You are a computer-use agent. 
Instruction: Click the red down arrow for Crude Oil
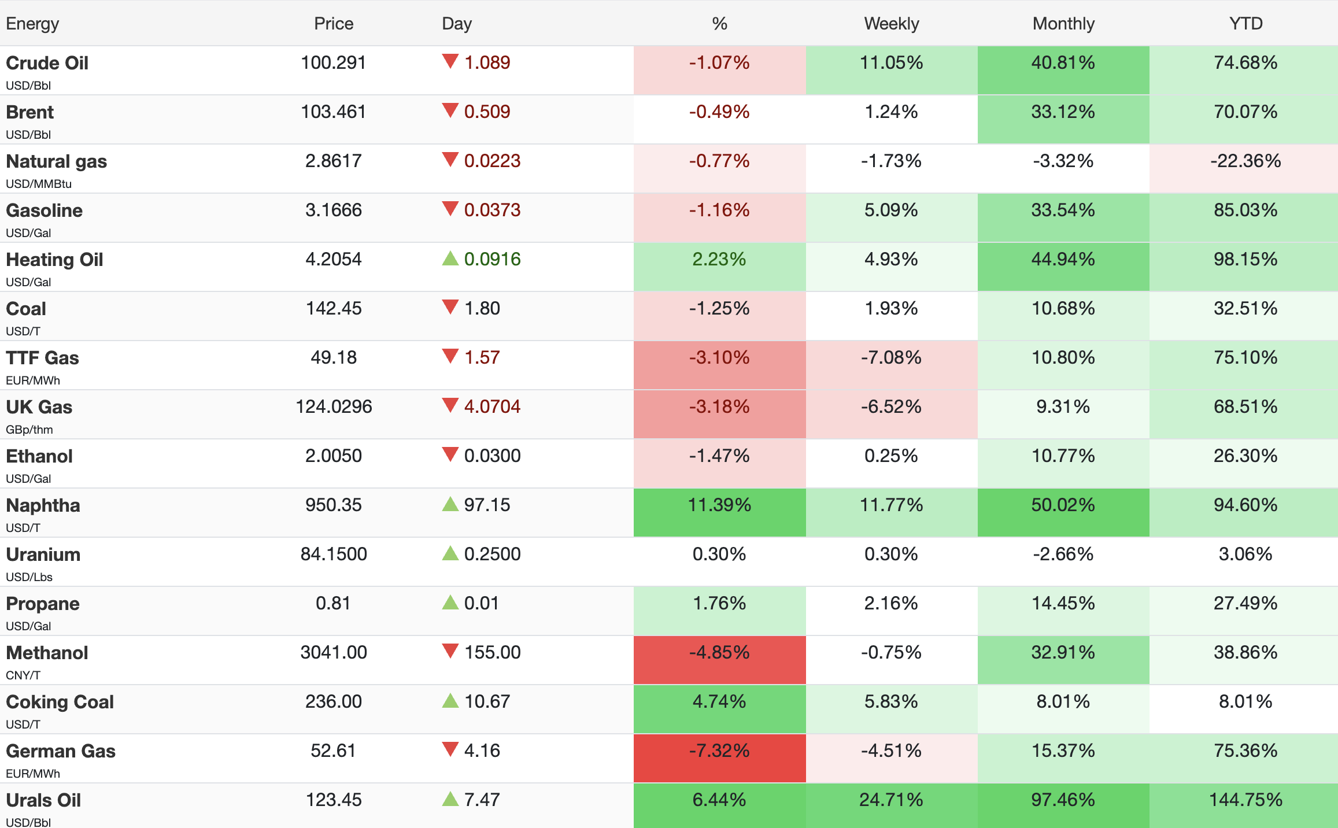coord(450,61)
